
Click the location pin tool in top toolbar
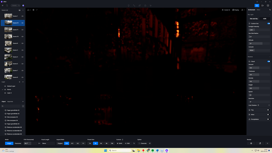pos(129,6)
